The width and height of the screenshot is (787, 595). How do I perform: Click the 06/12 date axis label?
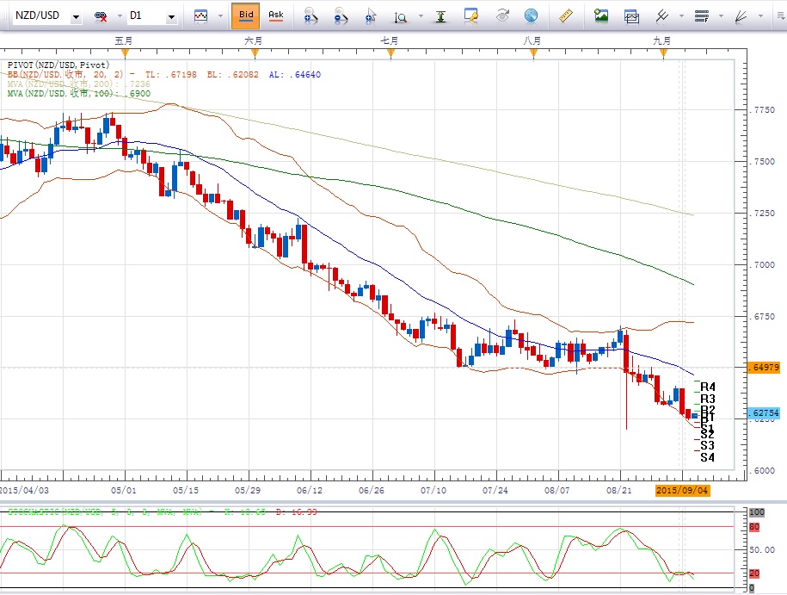point(310,490)
